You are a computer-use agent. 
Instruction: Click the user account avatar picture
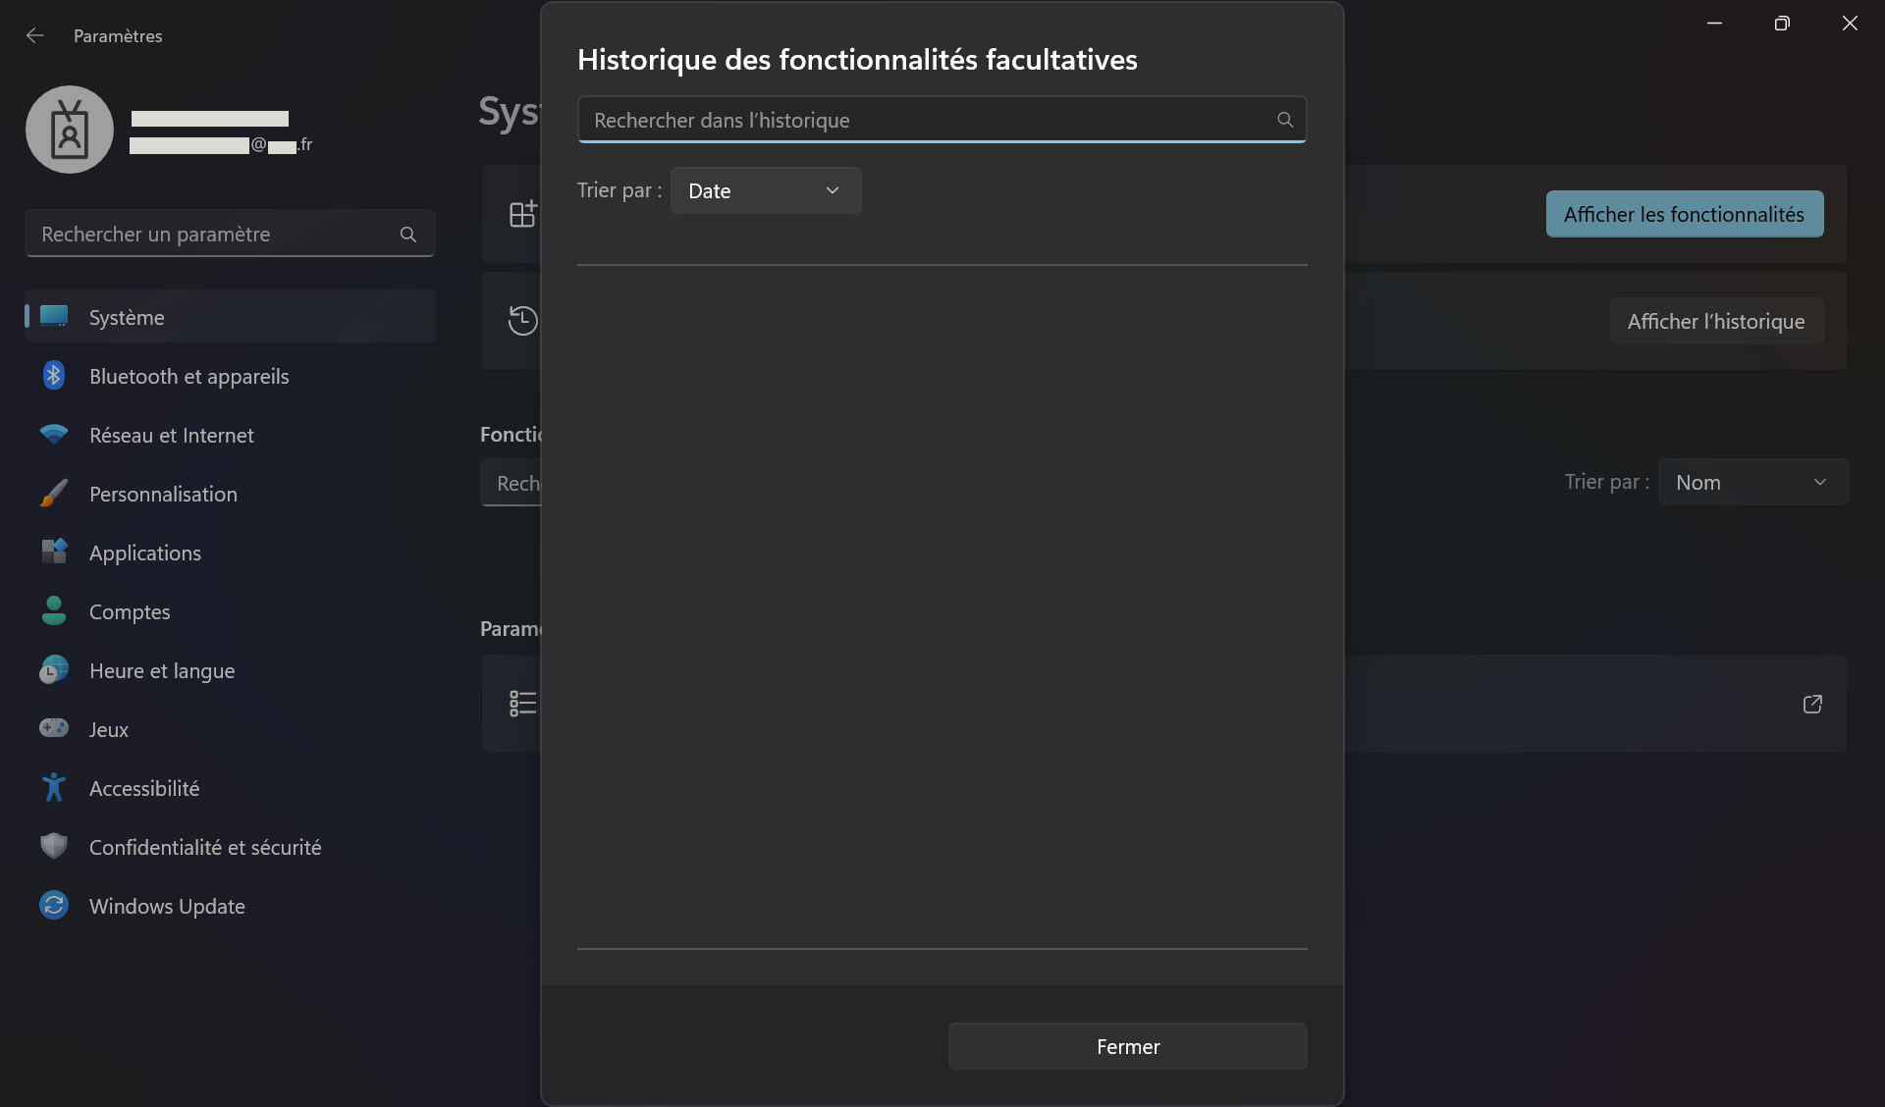[x=70, y=130]
